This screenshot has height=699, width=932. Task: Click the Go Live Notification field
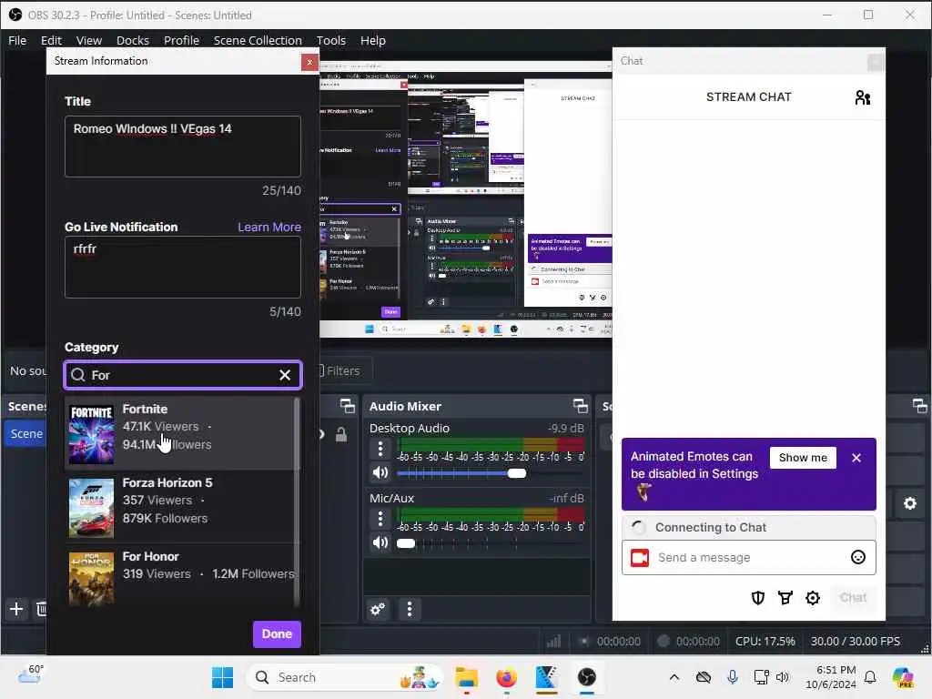(x=182, y=267)
